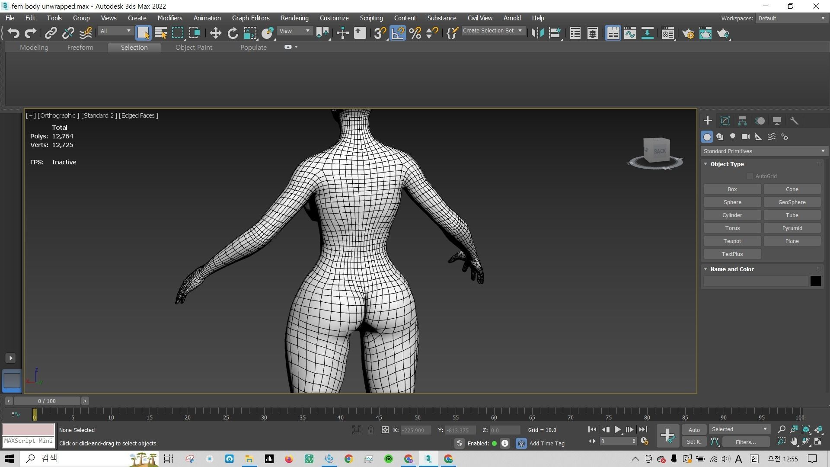Activate Select and Move tool
This screenshot has width=830, height=467.
coord(215,33)
